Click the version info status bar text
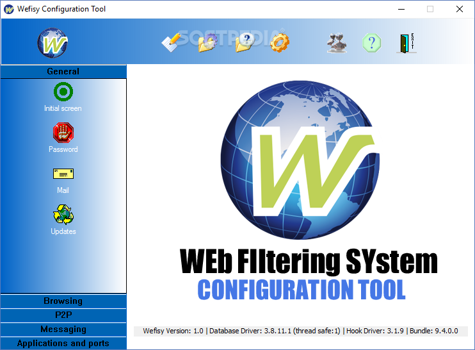The width and height of the screenshot is (475, 350). tap(300, 331)
